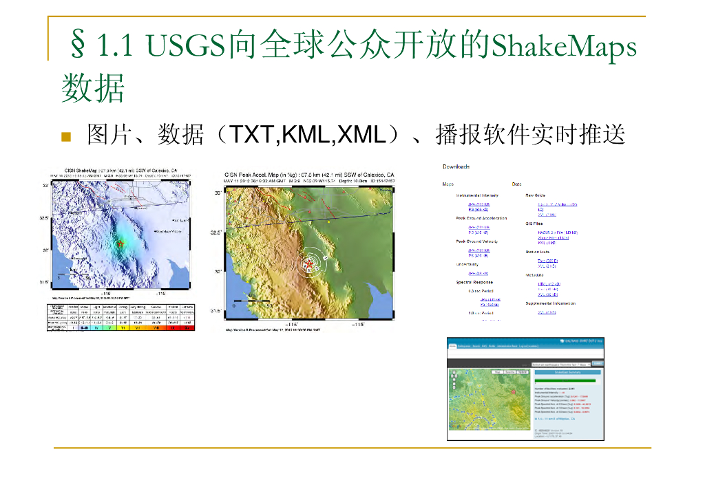Screen dimensions: 705x498
Task: Click the red epicenter star on CISN ShakeMap
Action: (120, 243)
